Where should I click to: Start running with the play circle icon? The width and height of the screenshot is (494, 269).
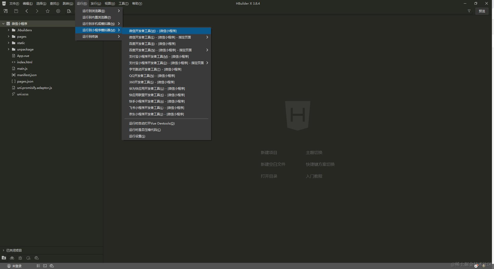(58, 11)
